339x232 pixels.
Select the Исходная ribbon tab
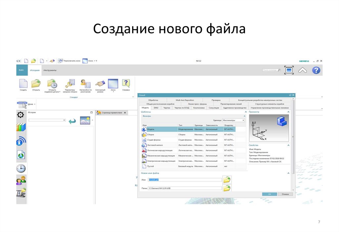pyautogui.click(x=34, y=70)
